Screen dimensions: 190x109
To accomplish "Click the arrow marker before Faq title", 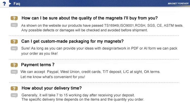I will 10,4.
